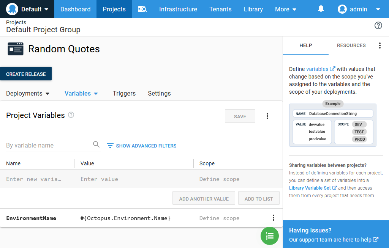
Task: Click the help question mark icon
Action: [x=378, y=25]
